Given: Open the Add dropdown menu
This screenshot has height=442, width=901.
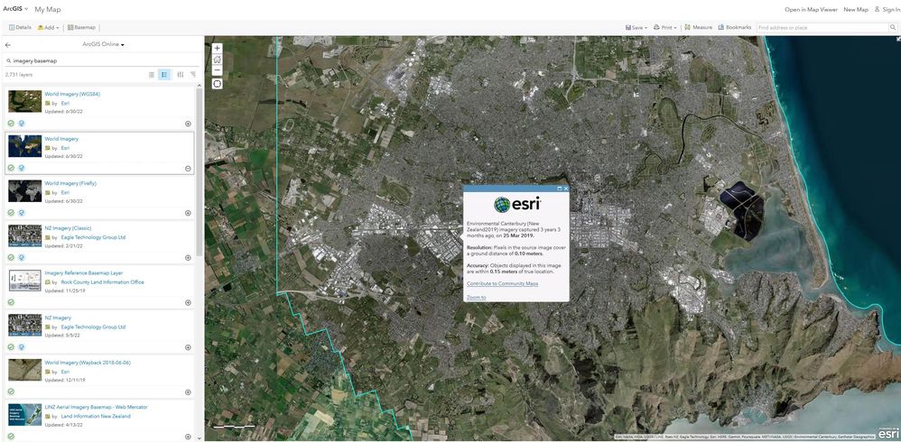Looking at the screenshot, I should pyautogui.click(x=48, y=28).
